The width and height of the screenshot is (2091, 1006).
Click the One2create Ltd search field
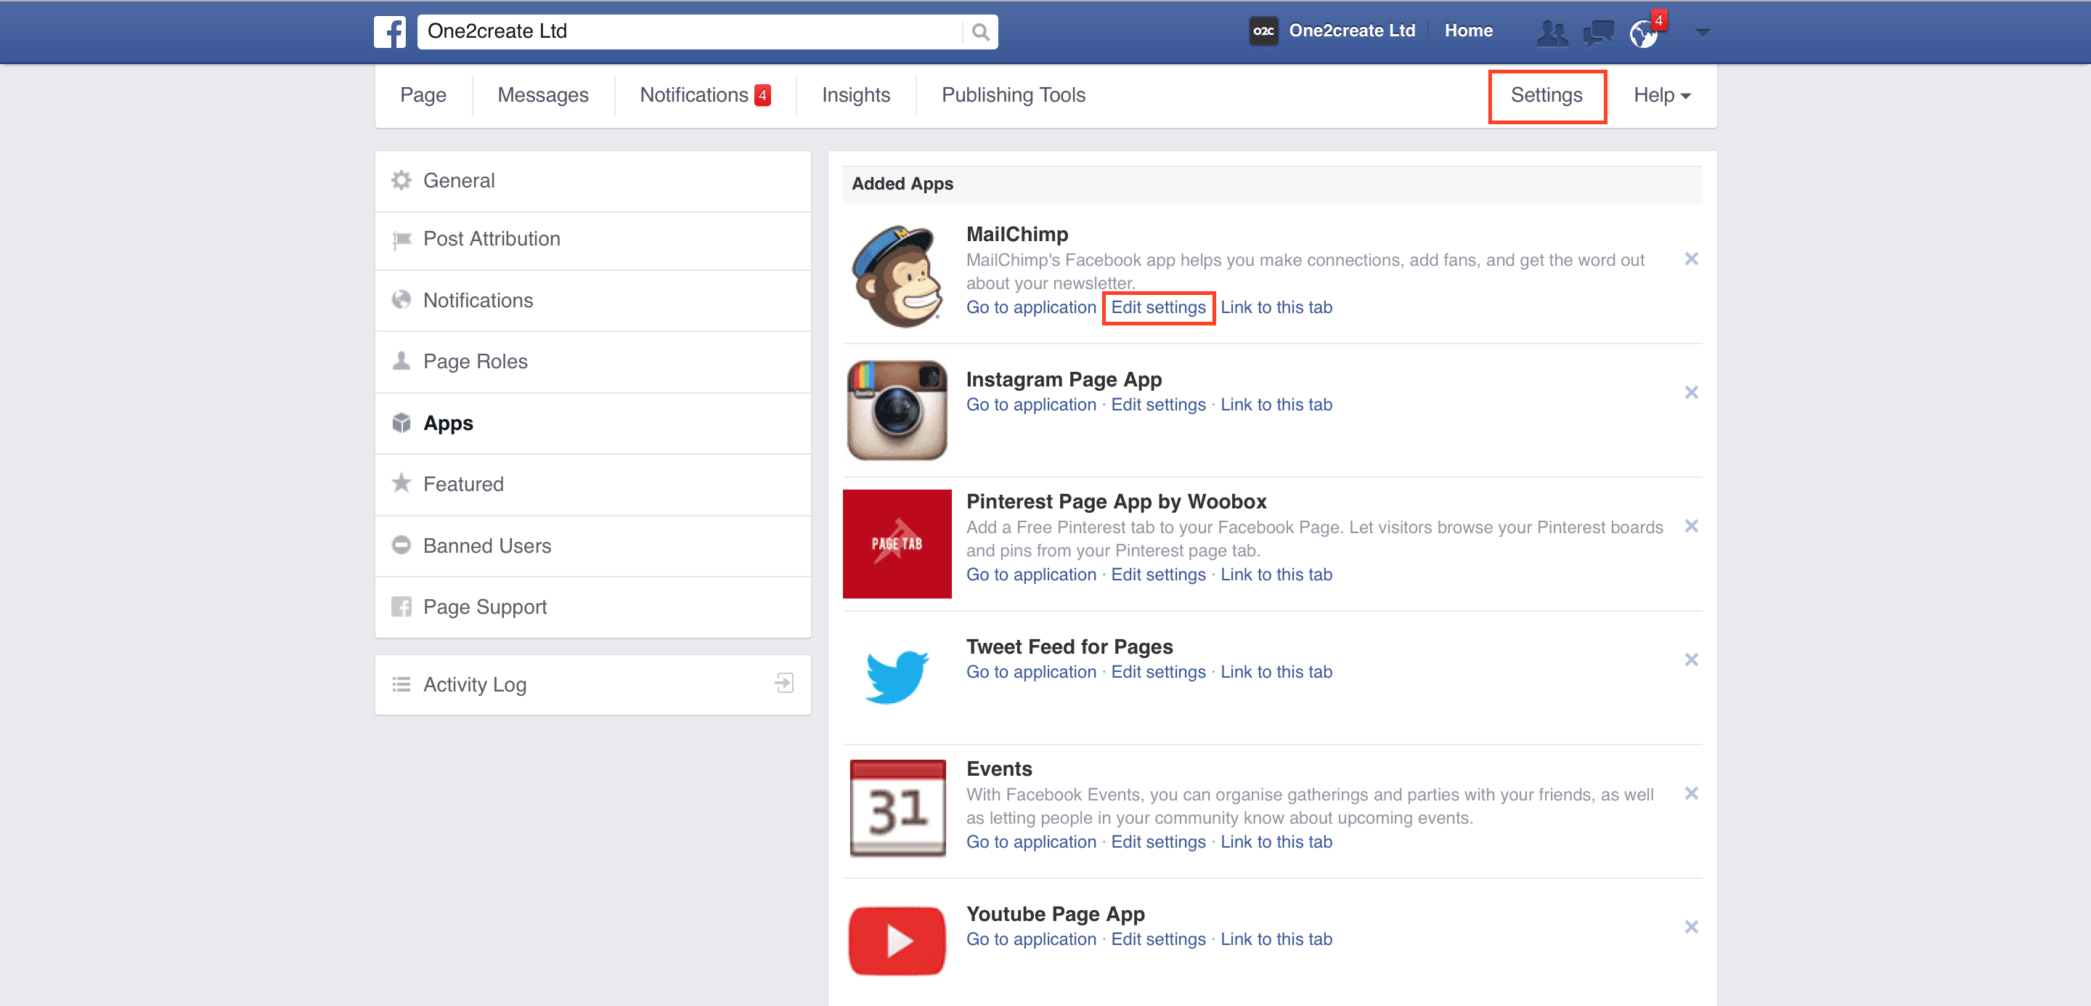690,32
